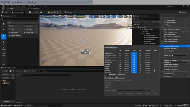The width and height of the screenshot is (190, 107).
Task: Select the Actor item in Place Actors
Action: (x=15, y=26)
